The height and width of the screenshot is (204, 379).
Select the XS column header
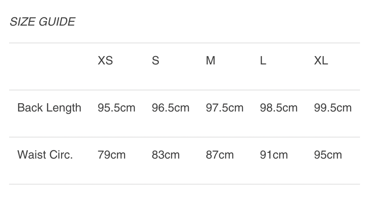pyautogui.click(x=105, y=60)
